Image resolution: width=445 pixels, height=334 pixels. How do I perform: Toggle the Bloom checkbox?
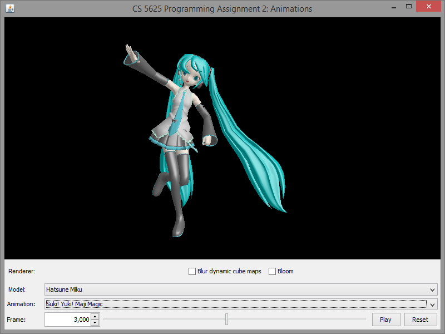tap(273, 272)
